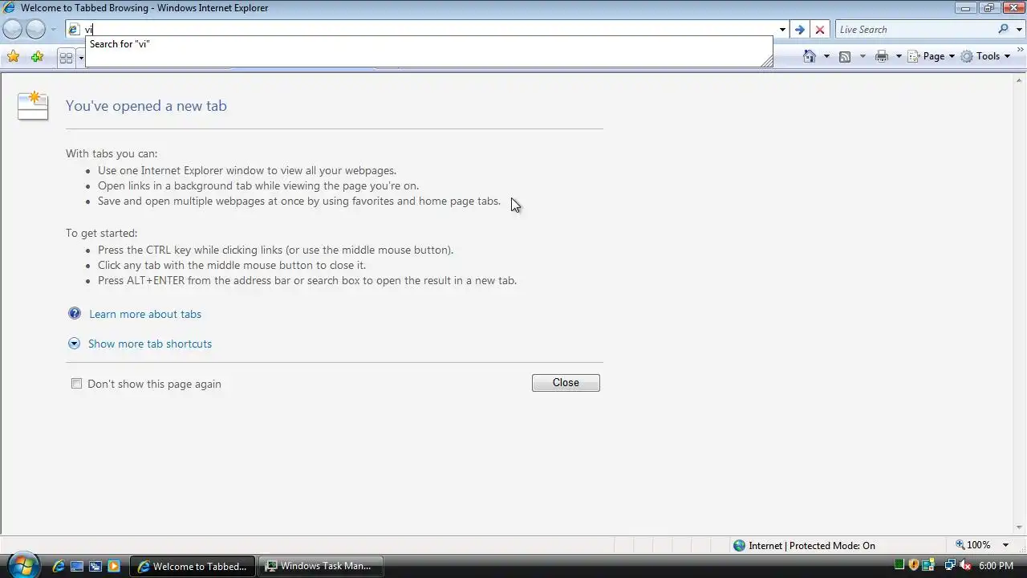Click the muted volume tray icon
This screenshot has width=1027, height=578.
965,565
